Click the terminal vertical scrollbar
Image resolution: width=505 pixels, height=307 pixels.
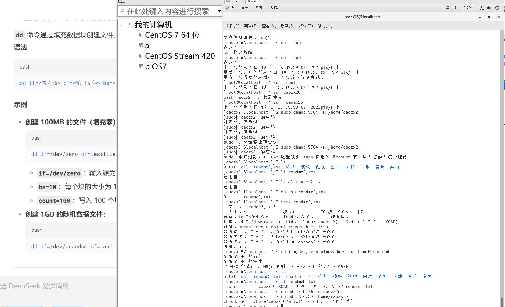(502, 168)
